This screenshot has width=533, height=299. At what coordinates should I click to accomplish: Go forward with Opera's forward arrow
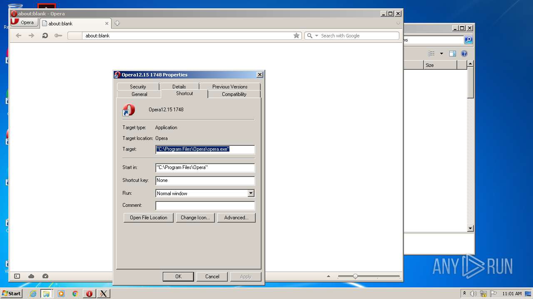[31, 36]
